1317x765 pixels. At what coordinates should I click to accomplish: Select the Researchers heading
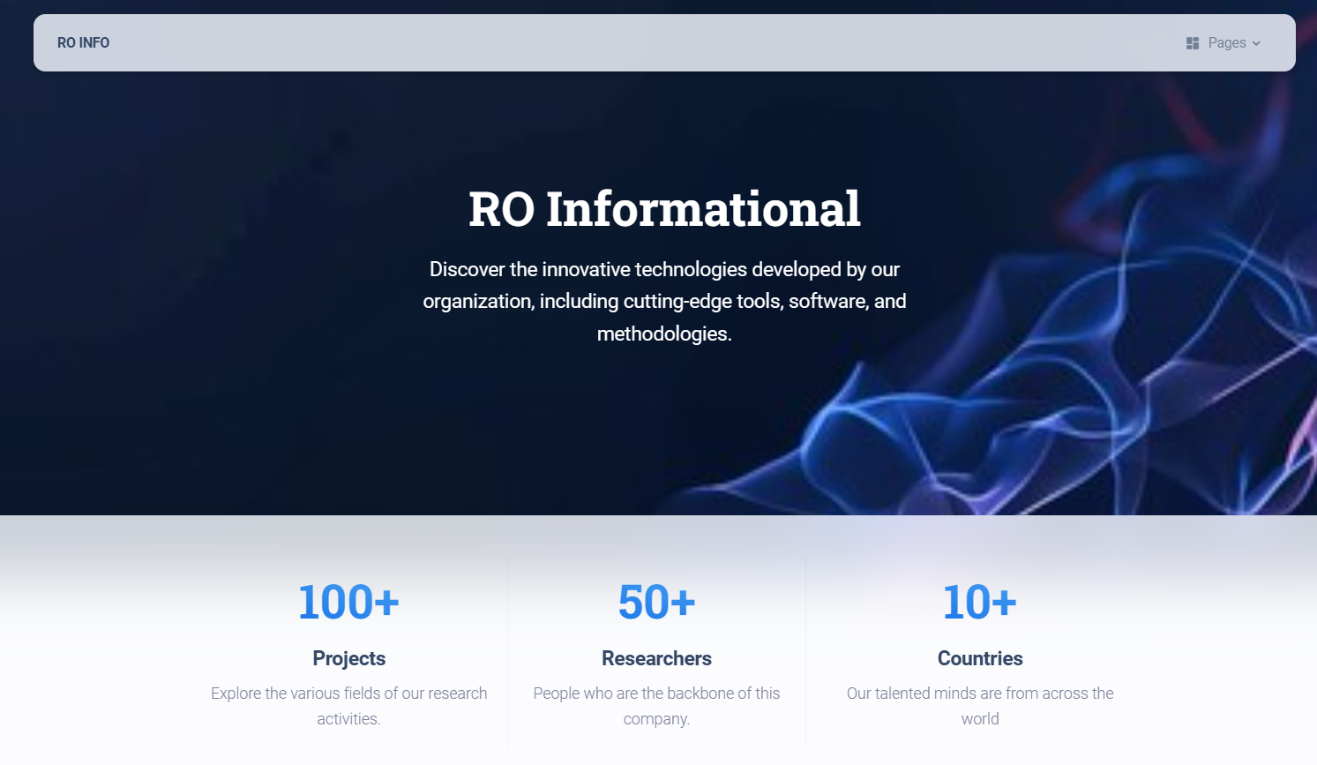(656, 658)
